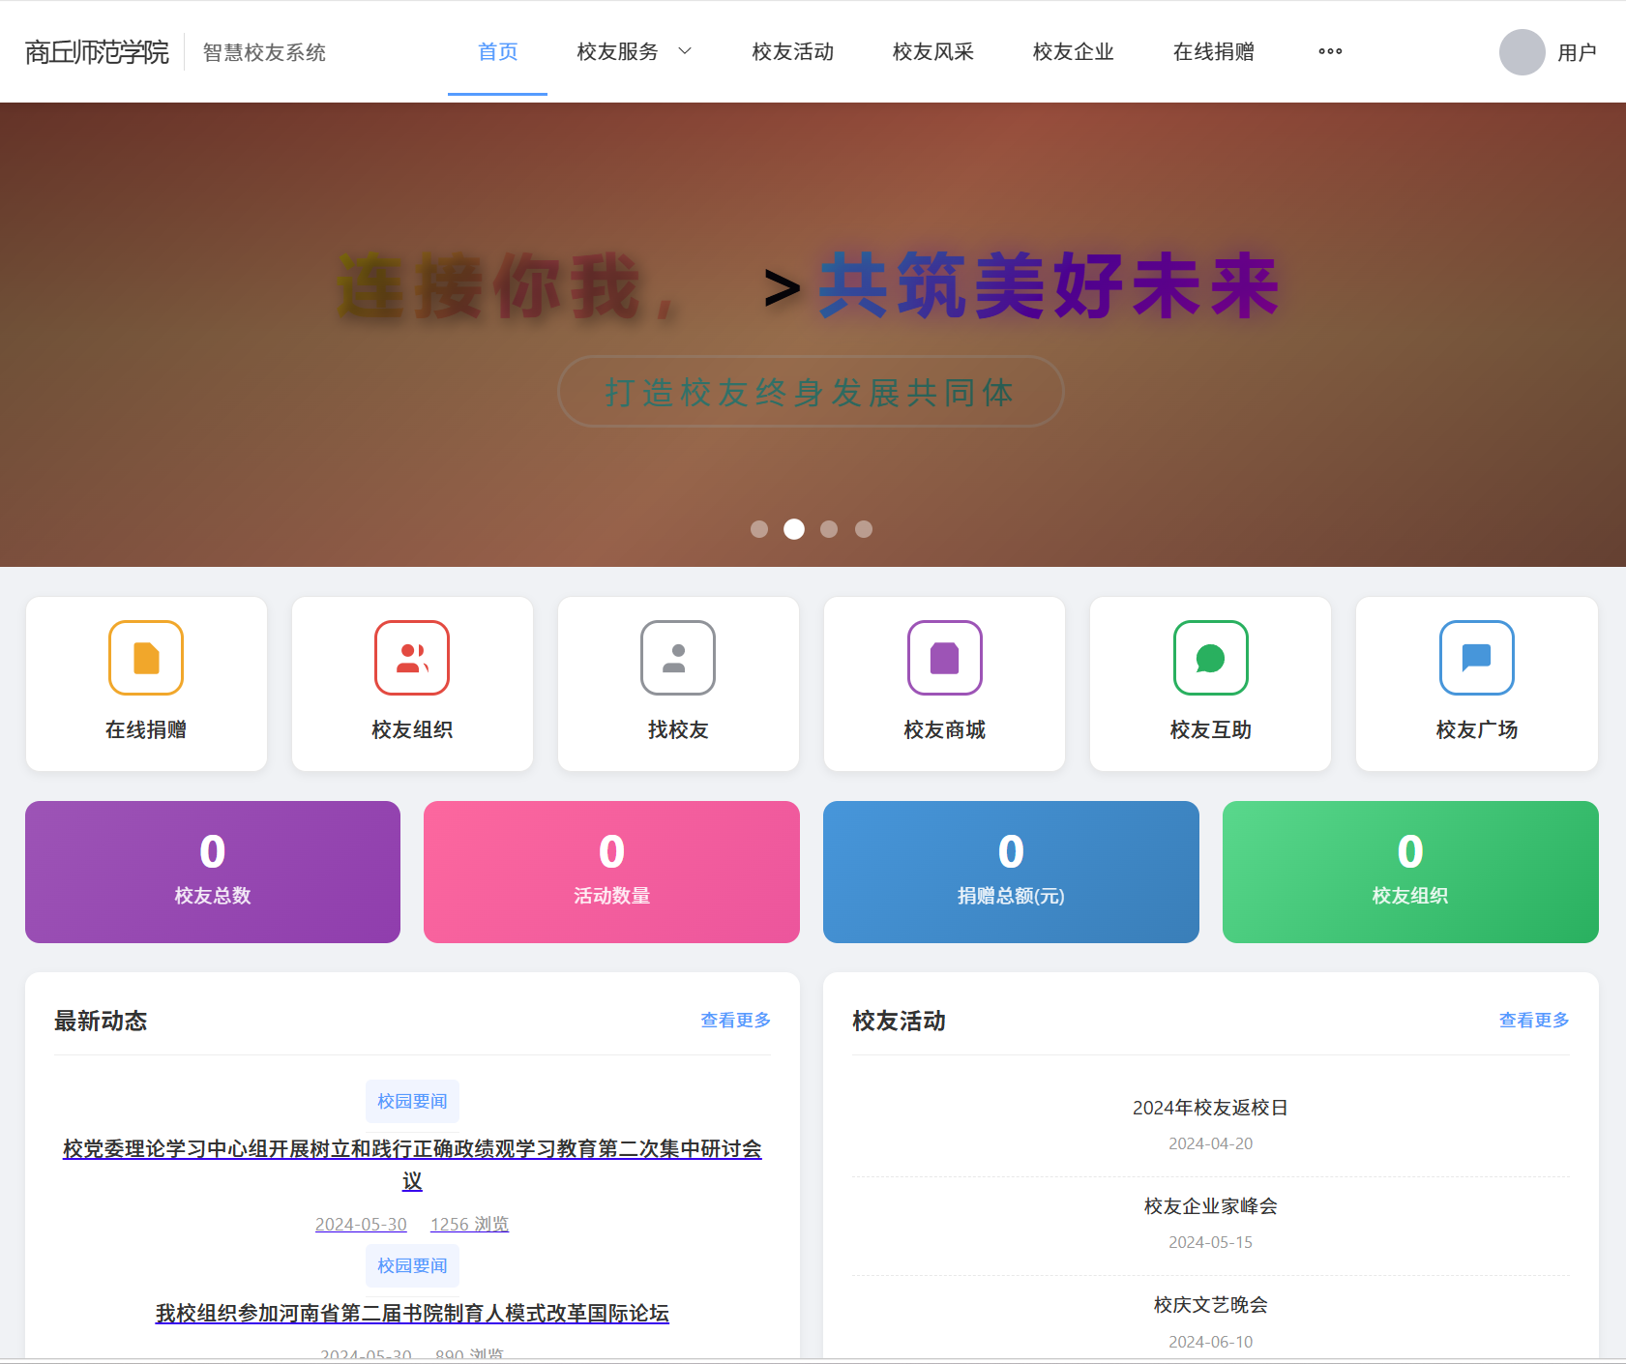Click the 2024-04-20 activity date
Viewport: 1626px width, 1364px height.
[1211, 1143]
